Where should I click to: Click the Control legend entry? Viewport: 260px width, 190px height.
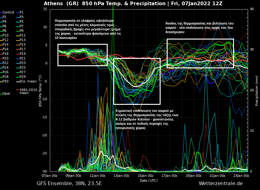click(x=8, y=13)
